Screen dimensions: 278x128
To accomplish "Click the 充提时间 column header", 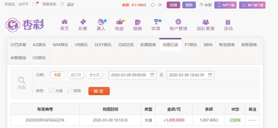I will [110, 109].
